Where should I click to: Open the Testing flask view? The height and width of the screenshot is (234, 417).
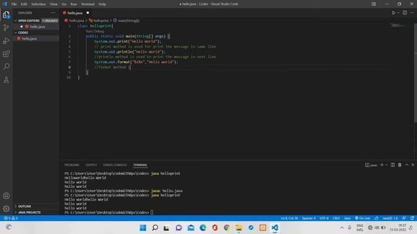click(6, 79)
